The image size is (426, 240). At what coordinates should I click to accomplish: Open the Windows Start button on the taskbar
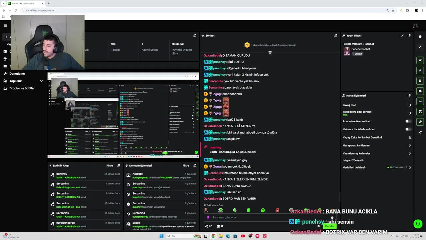(x=161, y=236)
